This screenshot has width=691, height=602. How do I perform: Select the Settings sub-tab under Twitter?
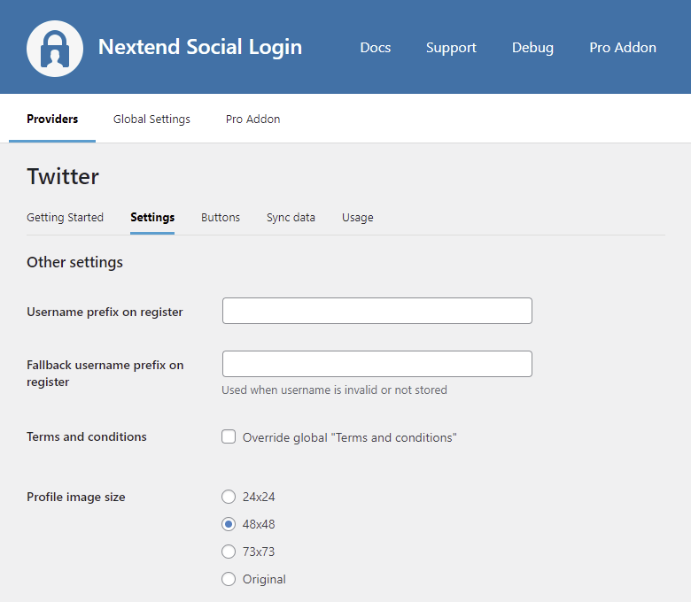(x=152, y=217)
